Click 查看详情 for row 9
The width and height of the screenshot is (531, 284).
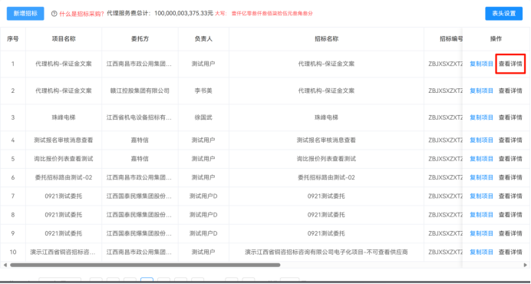[510, 233]
